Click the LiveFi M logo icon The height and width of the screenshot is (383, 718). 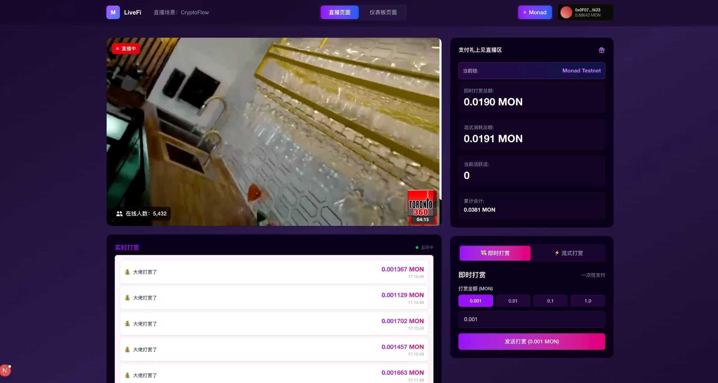113,12
